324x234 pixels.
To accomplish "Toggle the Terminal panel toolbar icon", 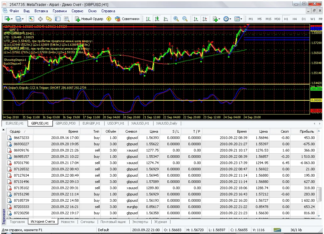I will (58, 19).
